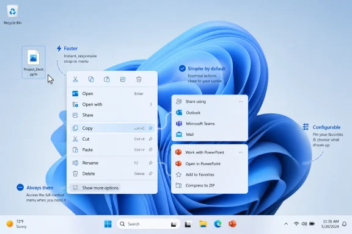Toggle the pin next to Cut
Viewport: 352px width, 234px height.
[150, 139]
